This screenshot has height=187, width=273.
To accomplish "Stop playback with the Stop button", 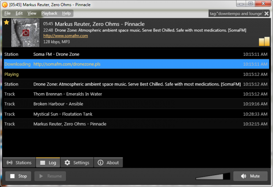I will point(18,176).
